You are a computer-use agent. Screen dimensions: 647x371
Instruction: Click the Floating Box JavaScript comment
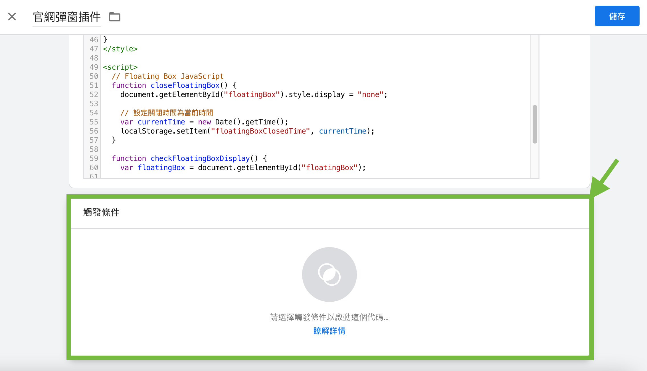(168, 76)
